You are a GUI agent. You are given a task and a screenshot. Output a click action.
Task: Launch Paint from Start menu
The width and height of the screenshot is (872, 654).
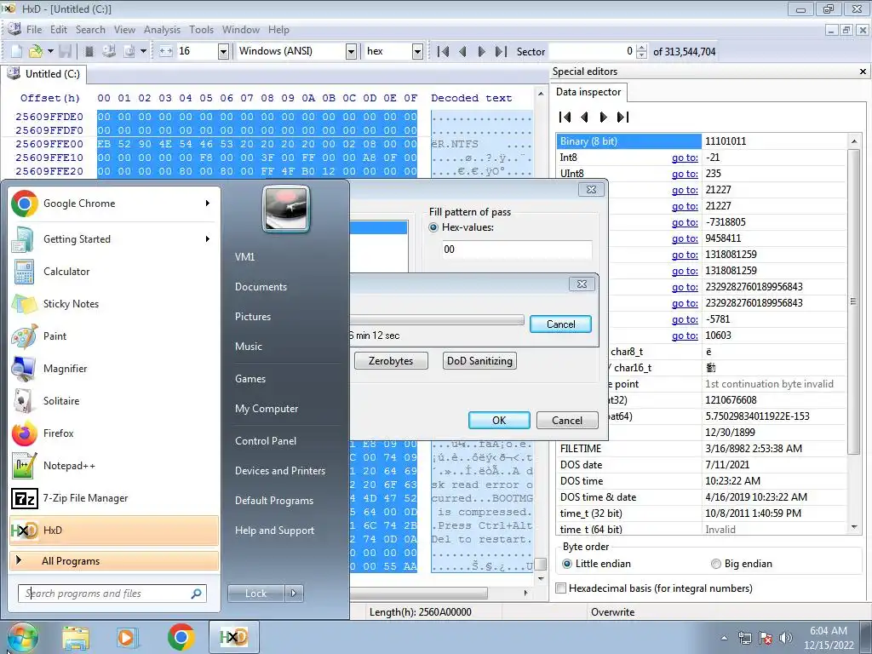(x=114, y=336)
